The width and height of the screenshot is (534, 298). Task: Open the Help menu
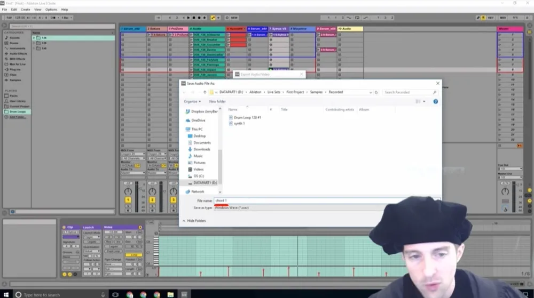point(65,10)
